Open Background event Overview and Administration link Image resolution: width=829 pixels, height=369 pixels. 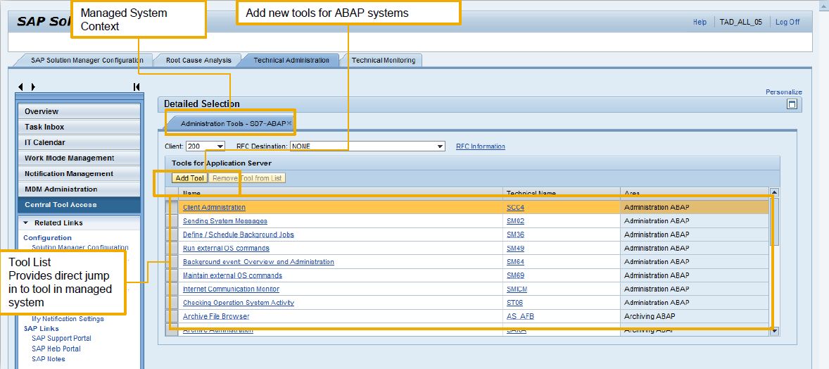(x=258, y=262)
